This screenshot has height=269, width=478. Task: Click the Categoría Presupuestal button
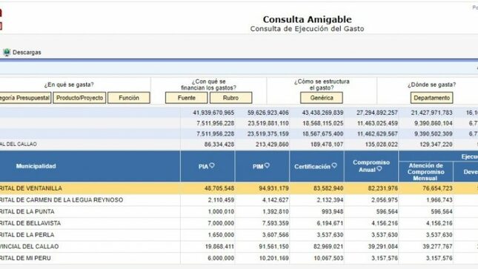point(25,98)
